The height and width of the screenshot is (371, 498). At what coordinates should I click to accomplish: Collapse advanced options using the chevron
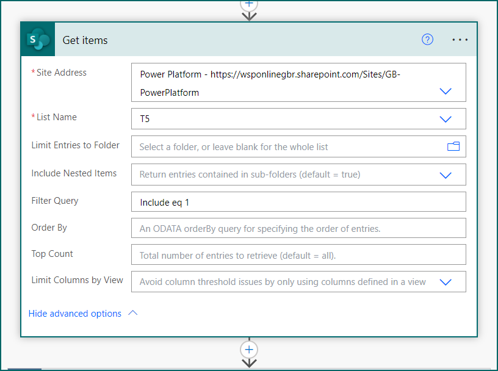coord(133,313)
